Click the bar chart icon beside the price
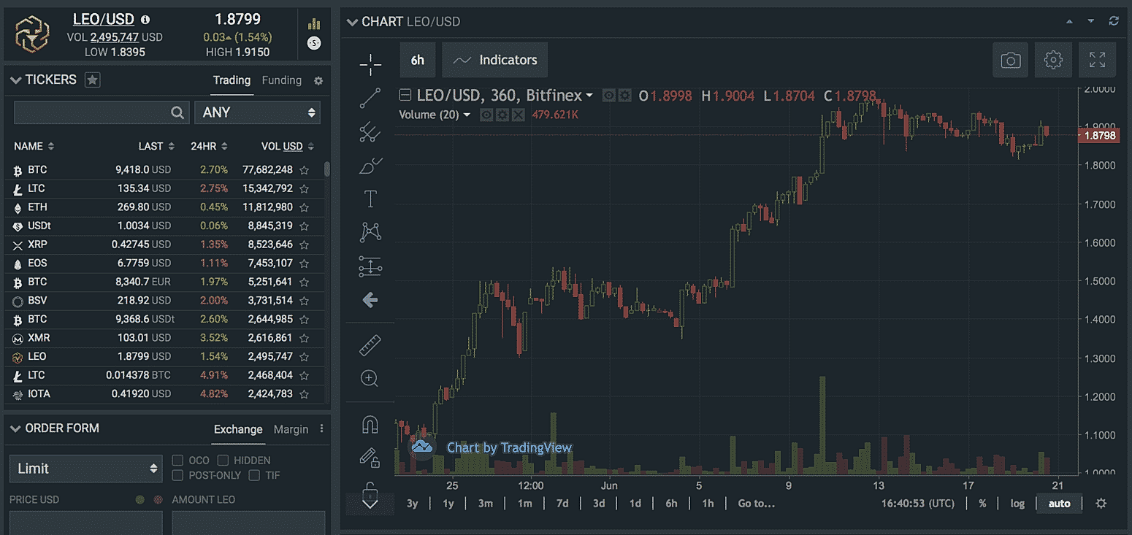 pyautogui.click(x=314, y=23)
